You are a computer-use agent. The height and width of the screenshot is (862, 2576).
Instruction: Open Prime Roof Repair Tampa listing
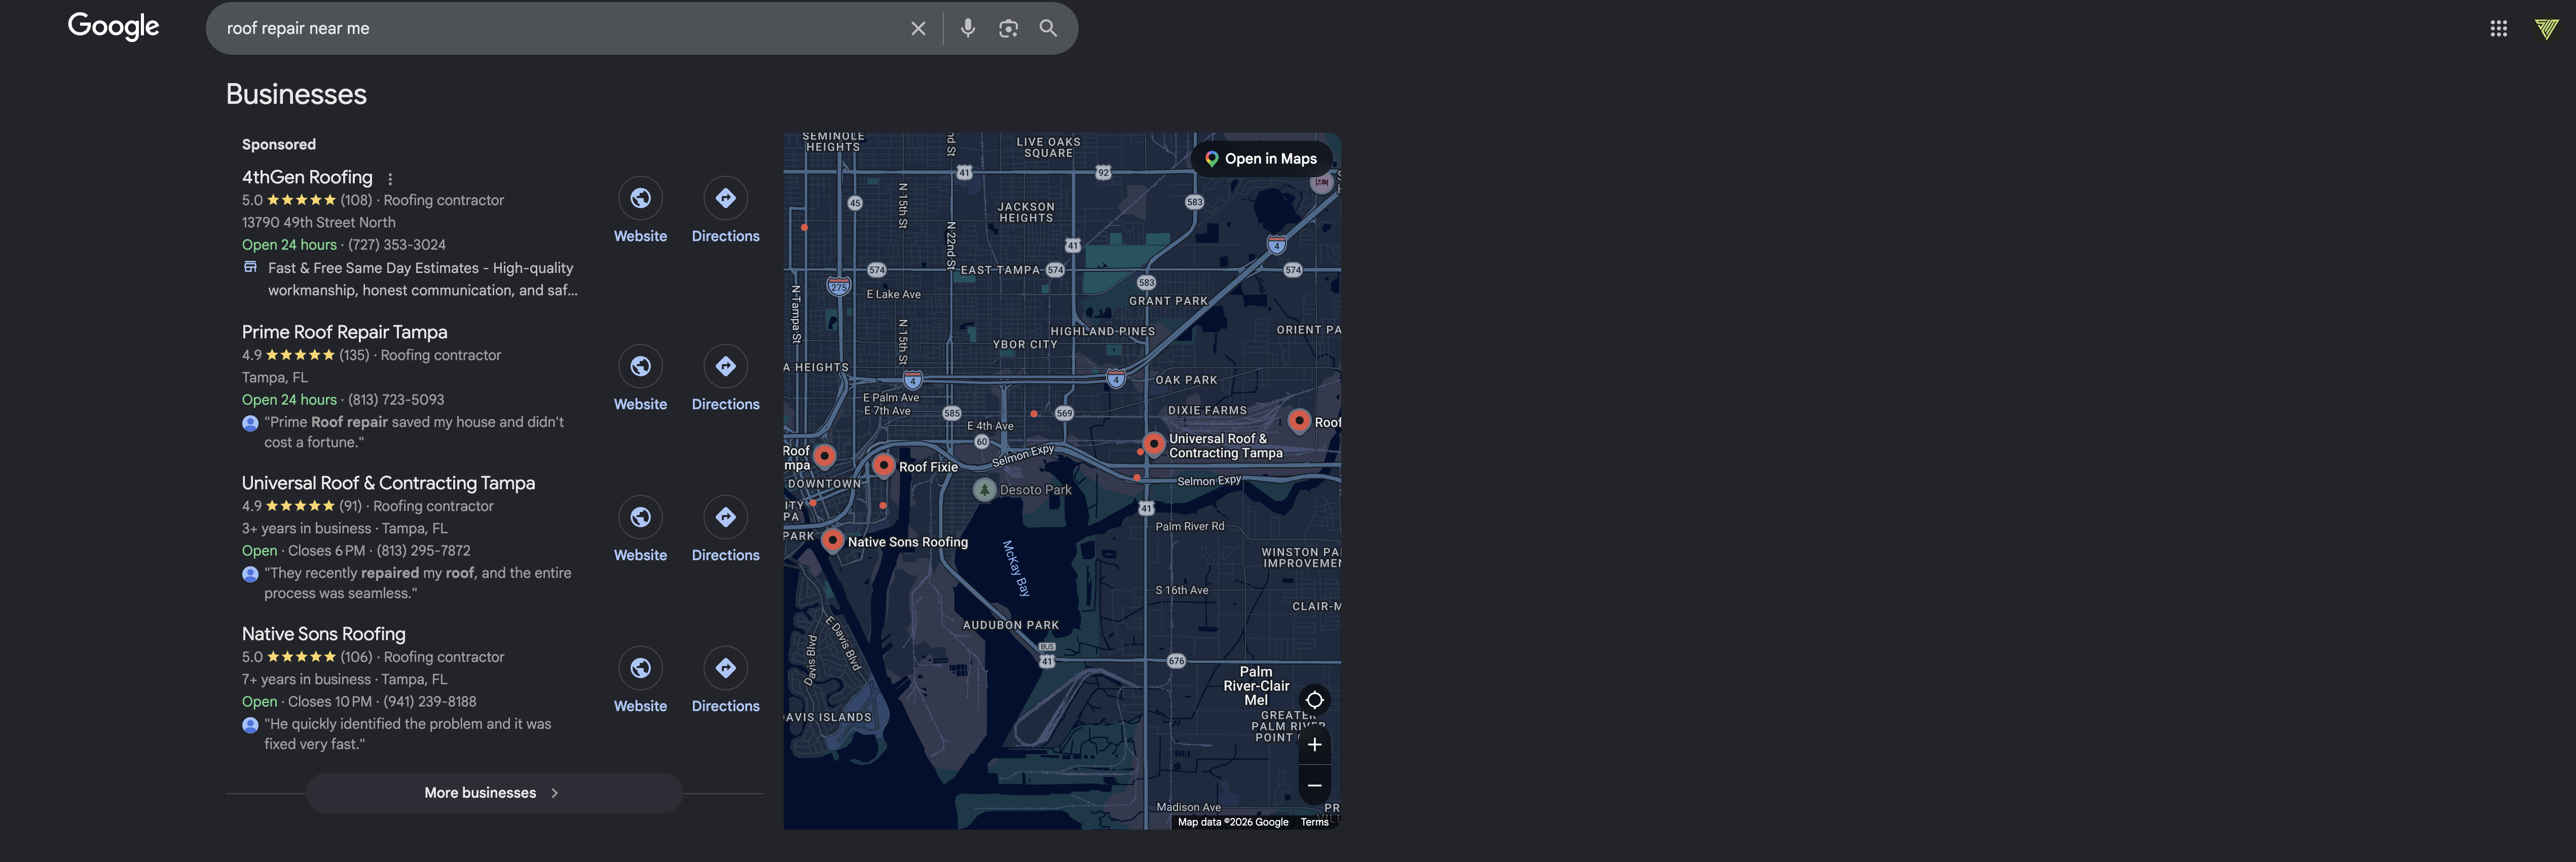[344, 332]
